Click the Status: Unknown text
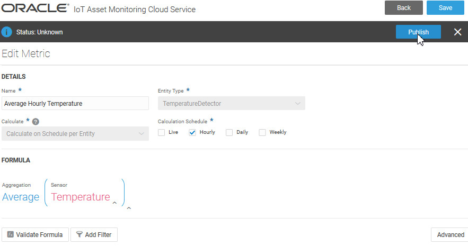The width and height of the screenshot is (468, 246). pyautogui.click(x=39, y=32)
